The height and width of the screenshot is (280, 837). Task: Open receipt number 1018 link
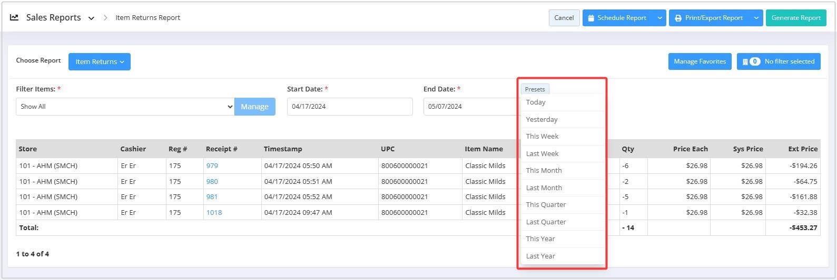[214, 213]
